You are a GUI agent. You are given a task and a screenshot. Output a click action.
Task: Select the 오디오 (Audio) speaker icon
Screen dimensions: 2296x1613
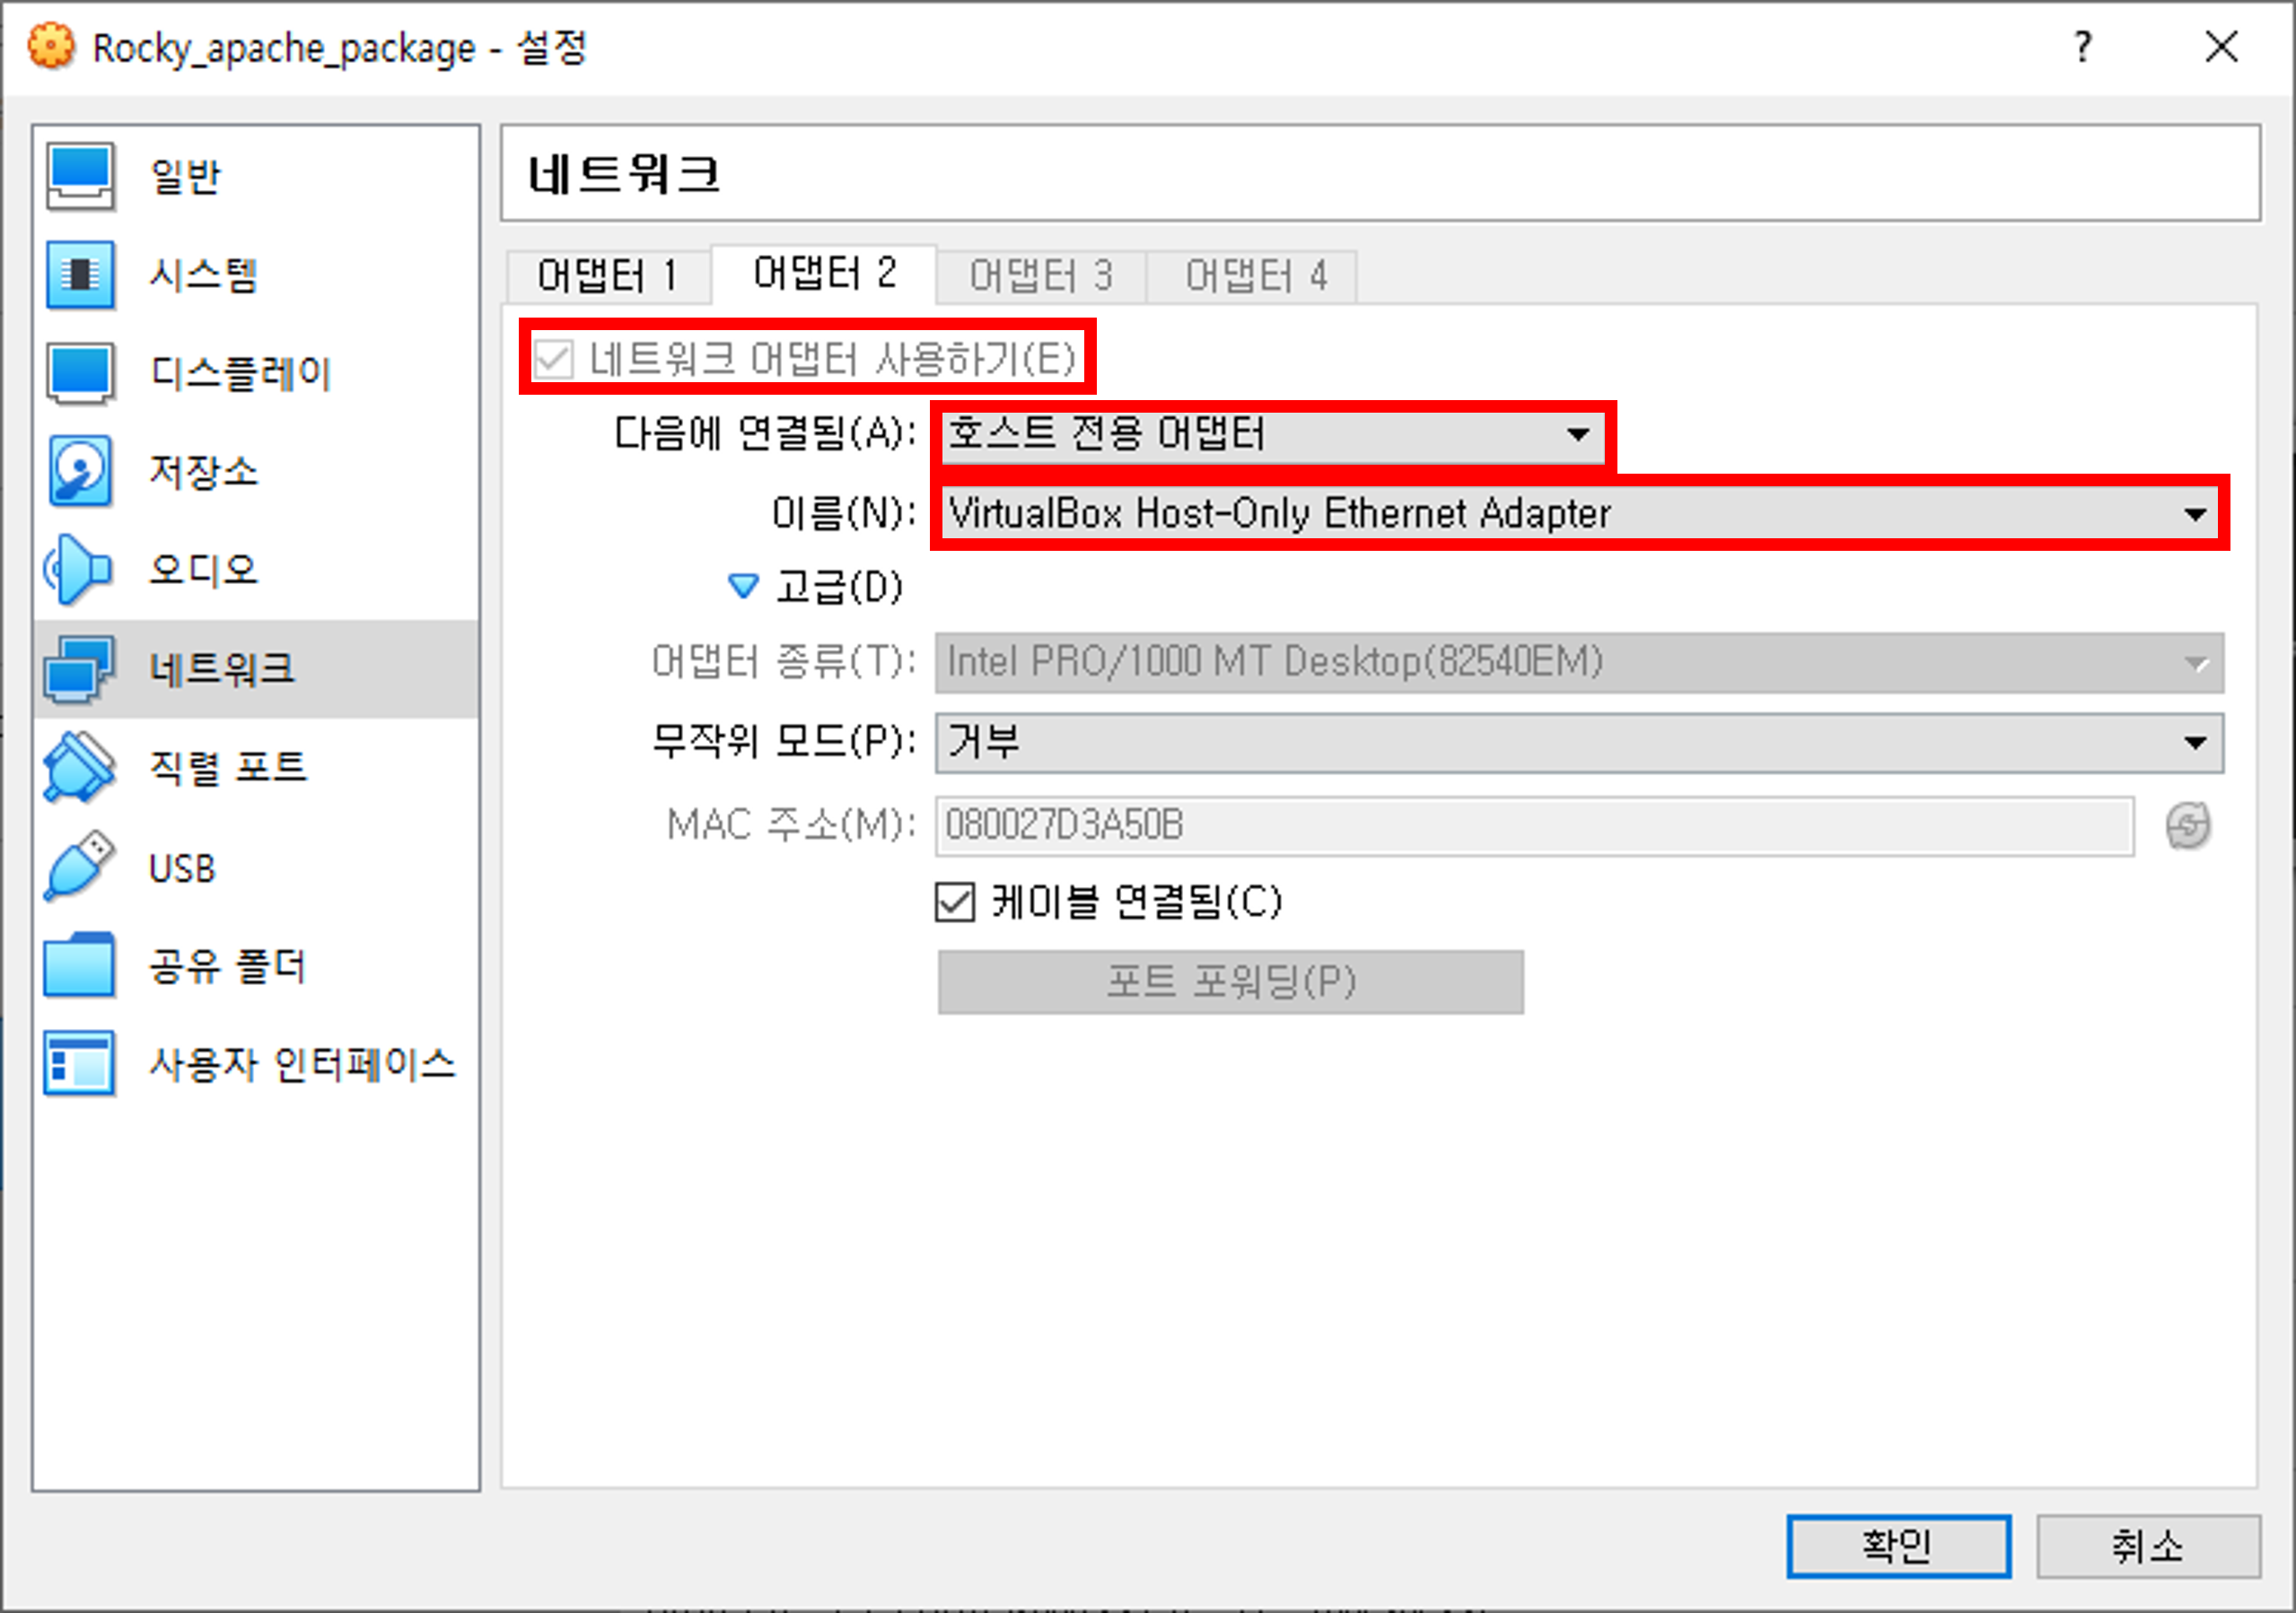point(80,570)
